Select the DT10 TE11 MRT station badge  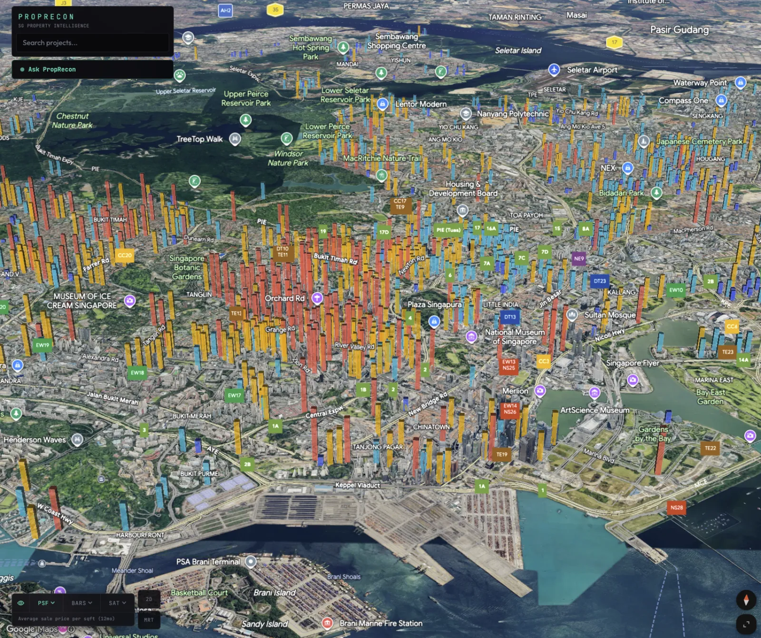(283, 252)
